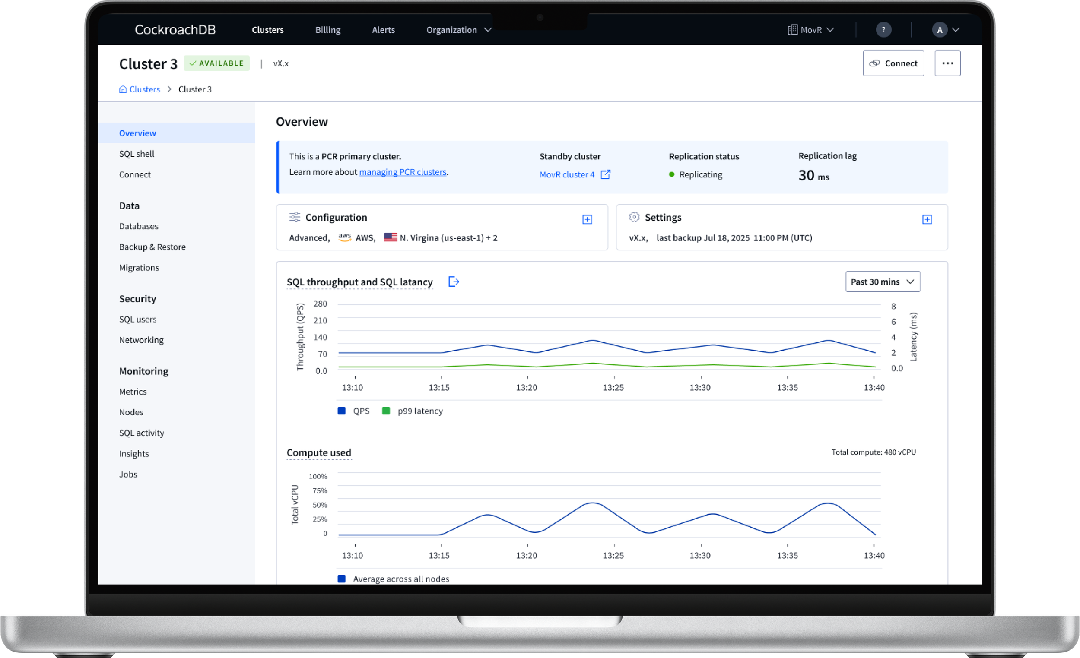This screenshot has width=1080, height=658.
Task: Open MovR cluster 4 external link icon
Action: pos(605,174)
